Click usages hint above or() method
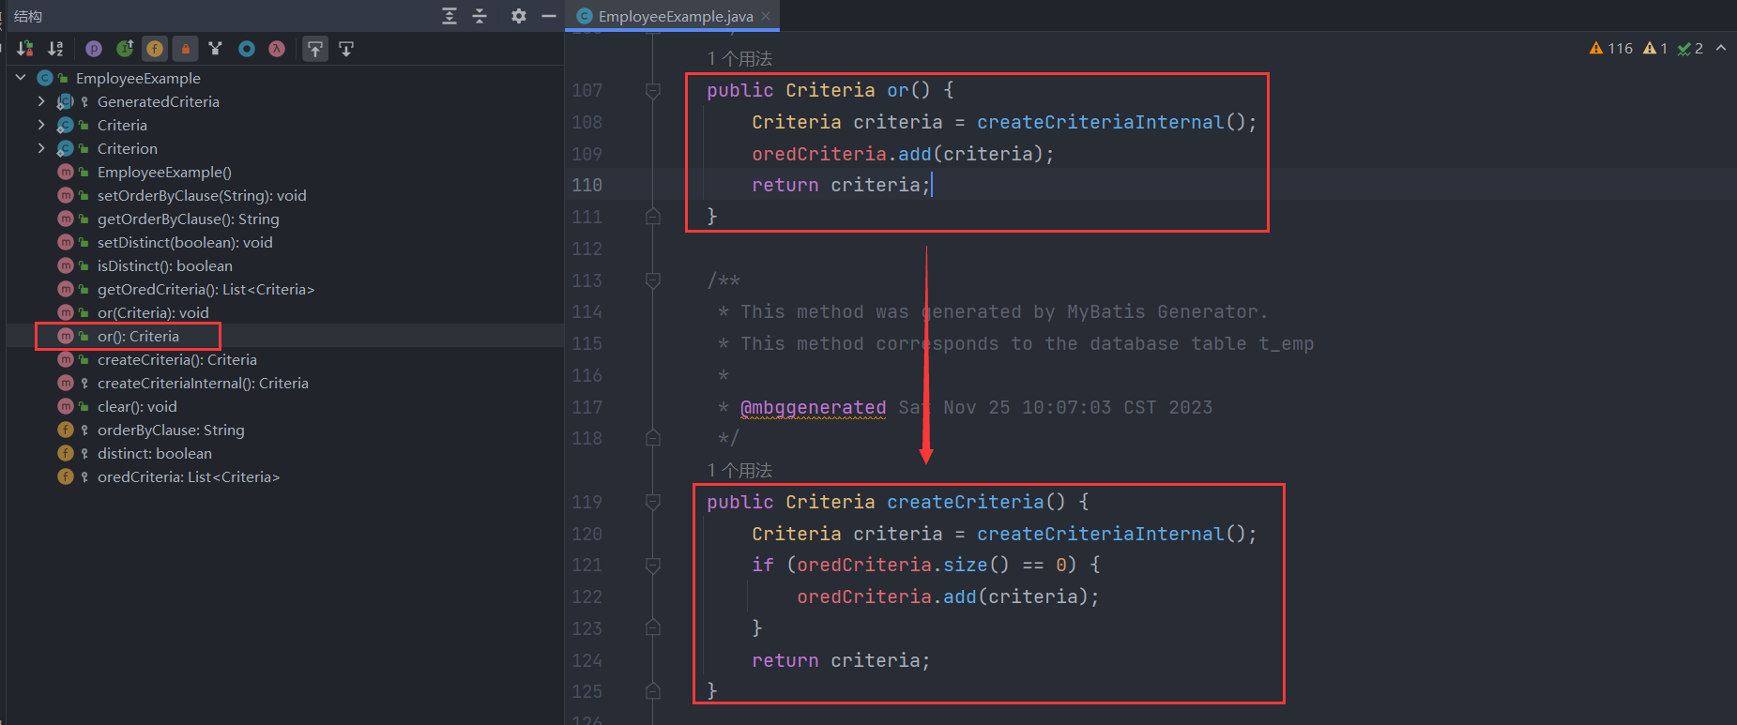 point(739,59)
